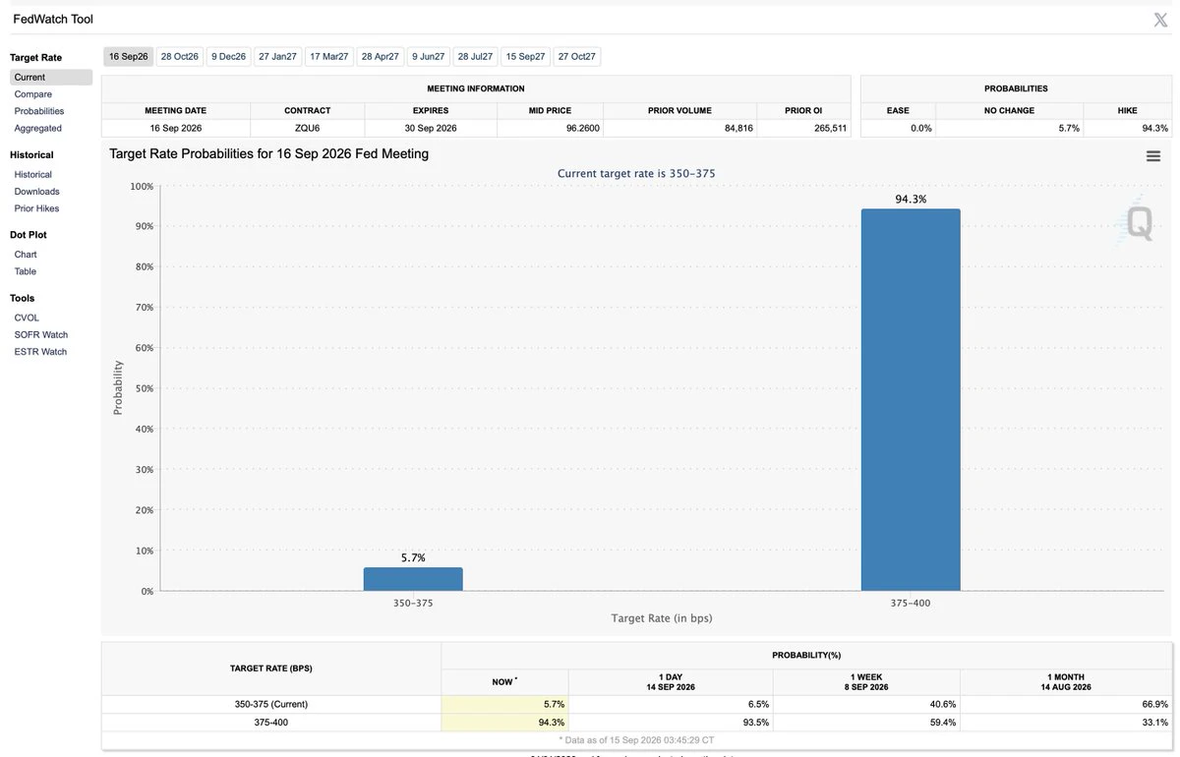1180x757 pixels.
Task: Open Prior Hikes in the sidebar
Action: click(x=37, y=208)
